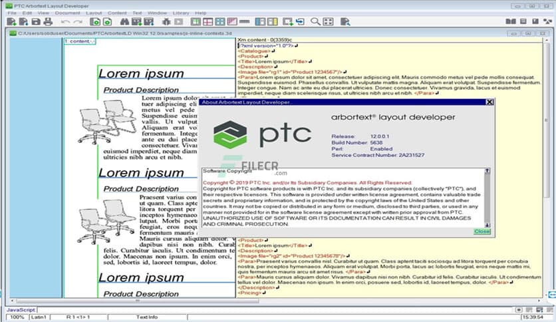Click the Undo arrow icon
Viewport: 556px width, 322px height.
[65, 22]
